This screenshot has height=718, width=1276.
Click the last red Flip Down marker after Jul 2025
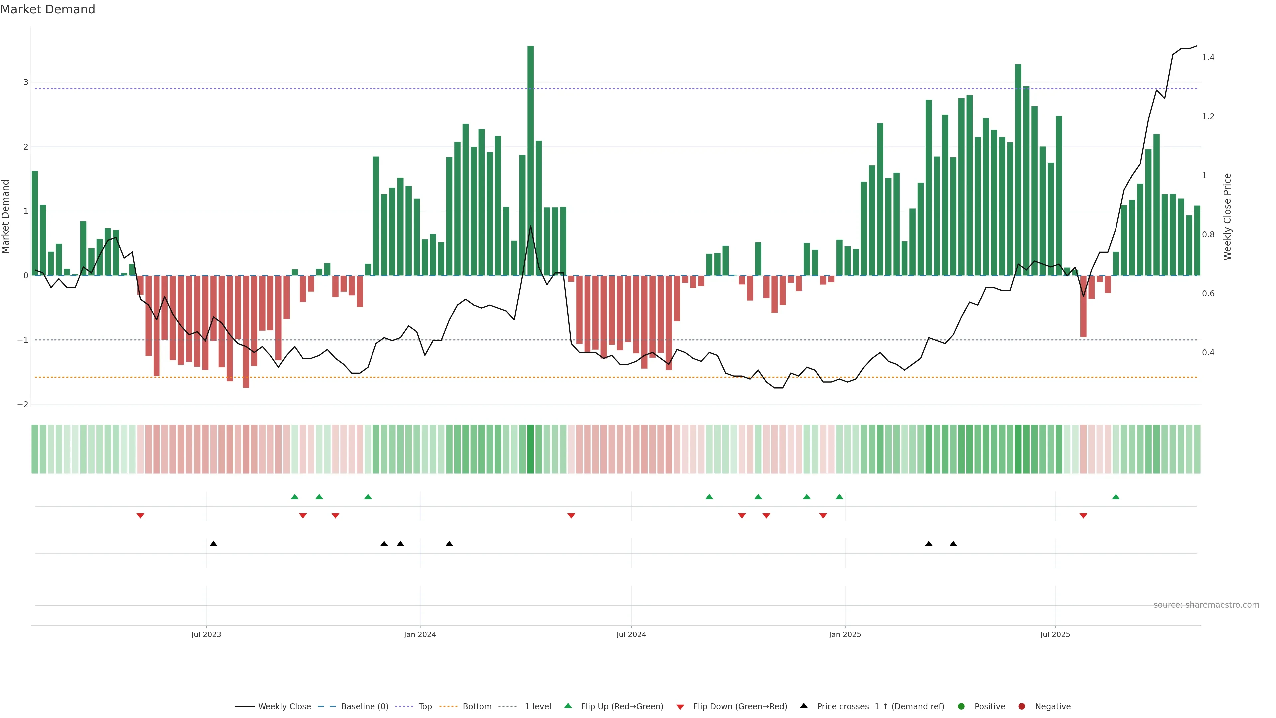pyautogui.click(x=1083, y=516)
